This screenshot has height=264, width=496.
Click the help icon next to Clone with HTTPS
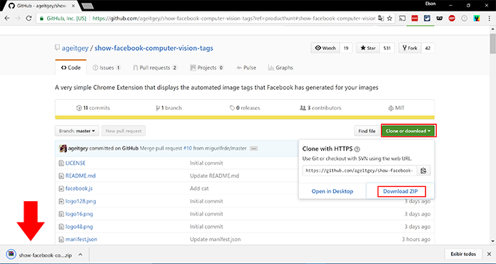357,149
